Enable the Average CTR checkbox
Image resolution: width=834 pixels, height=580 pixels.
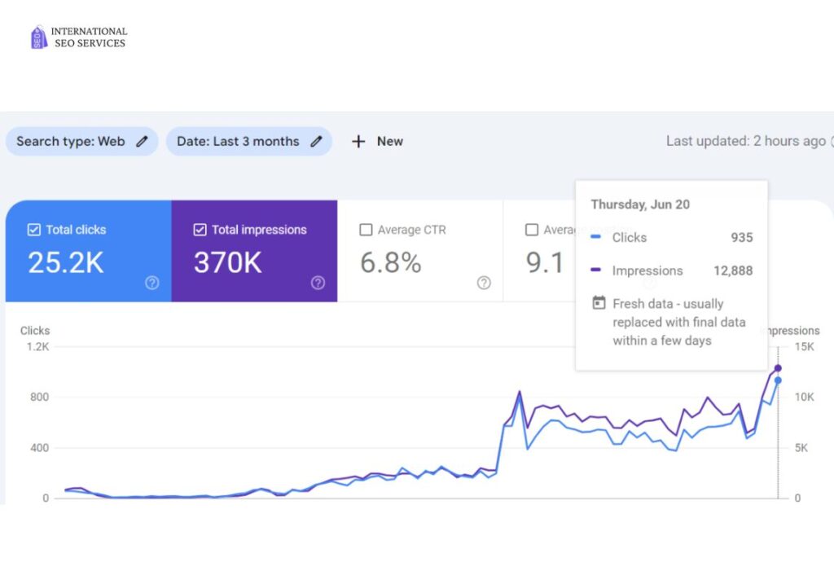366,230
